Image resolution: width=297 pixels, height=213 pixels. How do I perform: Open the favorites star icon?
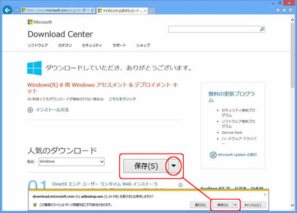[284, 10]
